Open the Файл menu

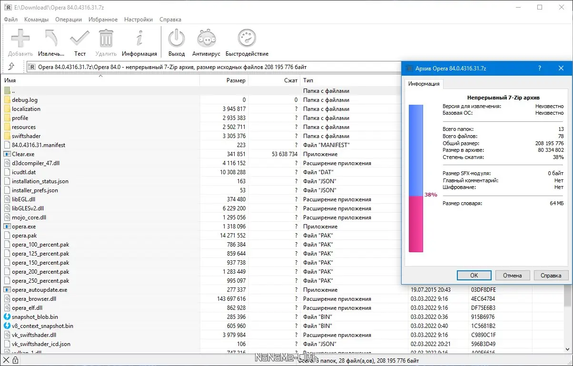(10, 20)
